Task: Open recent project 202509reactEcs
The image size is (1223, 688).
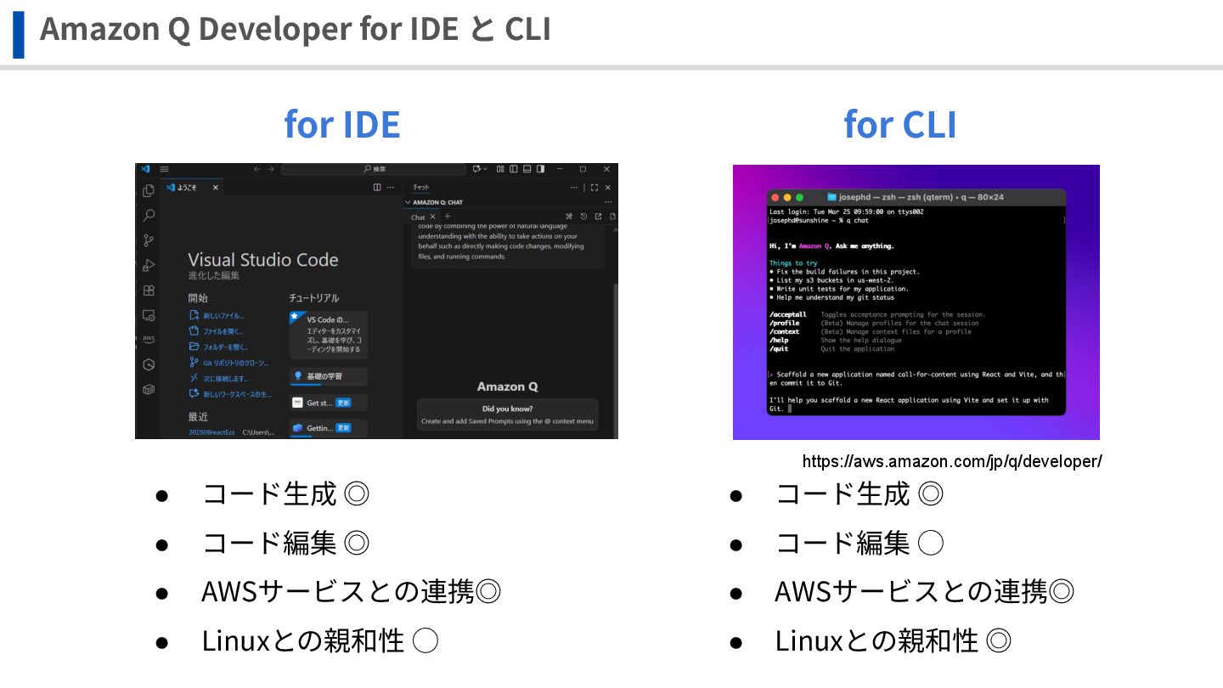Action: pyautogui.click(x=213, y=432)
